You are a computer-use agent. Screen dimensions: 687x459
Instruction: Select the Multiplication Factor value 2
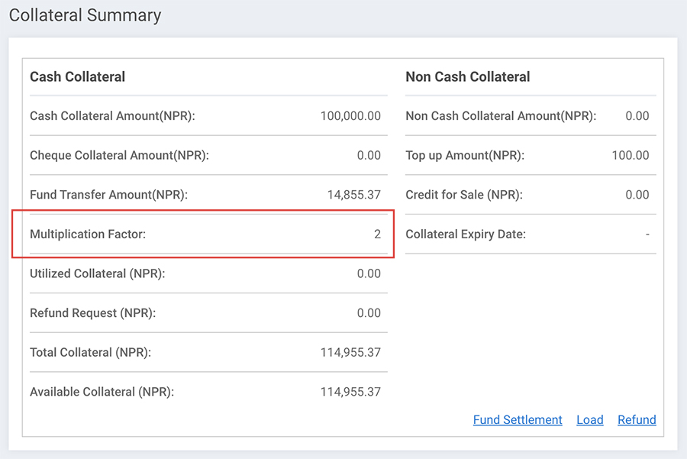tap(378, 234)
